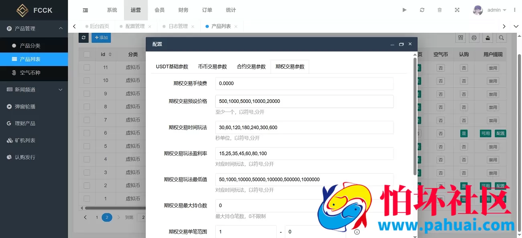Sort the id column using arrows
The image size is (522, 238).
coord(110,54)
